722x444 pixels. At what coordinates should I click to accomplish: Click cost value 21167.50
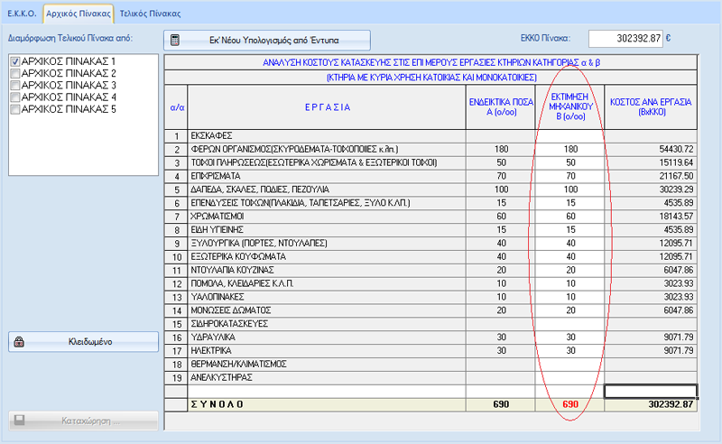651,176
